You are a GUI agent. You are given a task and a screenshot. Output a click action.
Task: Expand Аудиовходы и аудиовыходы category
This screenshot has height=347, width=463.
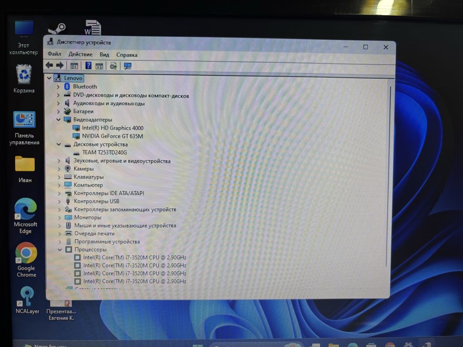point(58,103)
